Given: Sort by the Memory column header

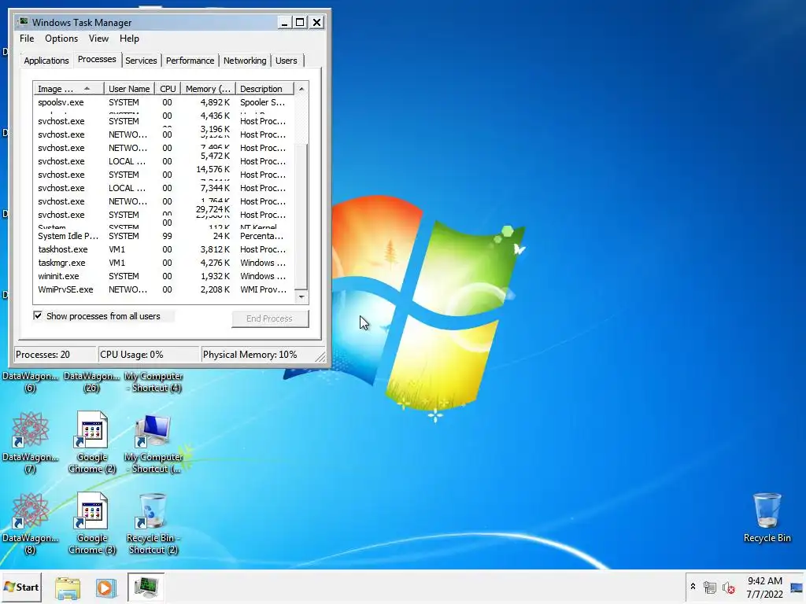Looking at the screenshot, I should (208, 89).
